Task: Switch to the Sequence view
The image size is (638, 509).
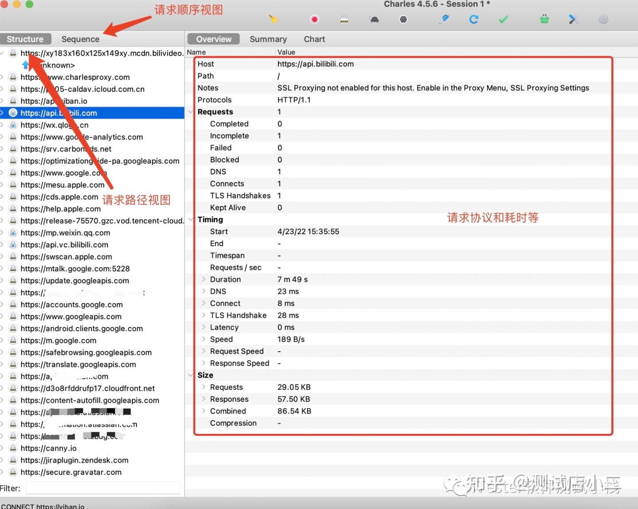Action: tap(80, 39)
